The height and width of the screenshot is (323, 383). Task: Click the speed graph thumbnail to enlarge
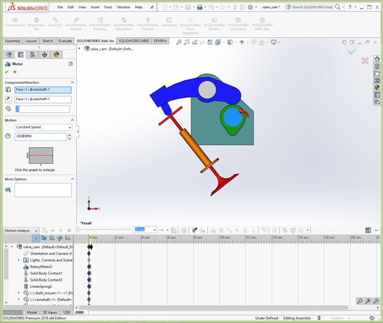coord(41,156)
